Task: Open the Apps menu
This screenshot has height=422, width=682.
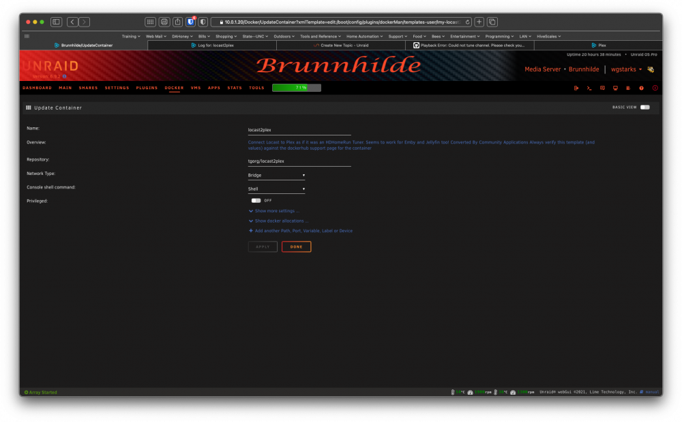Action: tap(214, 88)
